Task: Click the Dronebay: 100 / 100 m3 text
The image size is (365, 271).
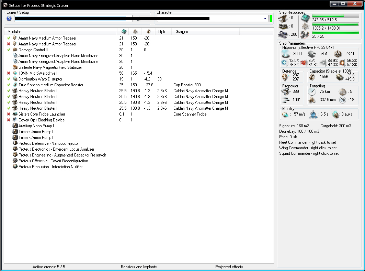Action: click(299, 131)
